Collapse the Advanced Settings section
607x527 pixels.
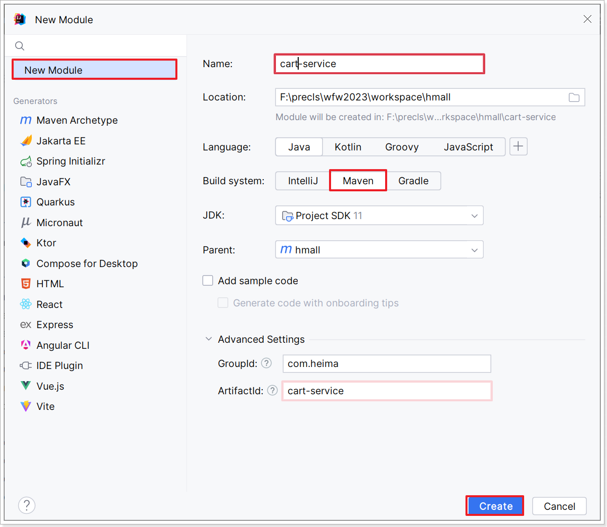pyautogui.click(x=209, y=339)
